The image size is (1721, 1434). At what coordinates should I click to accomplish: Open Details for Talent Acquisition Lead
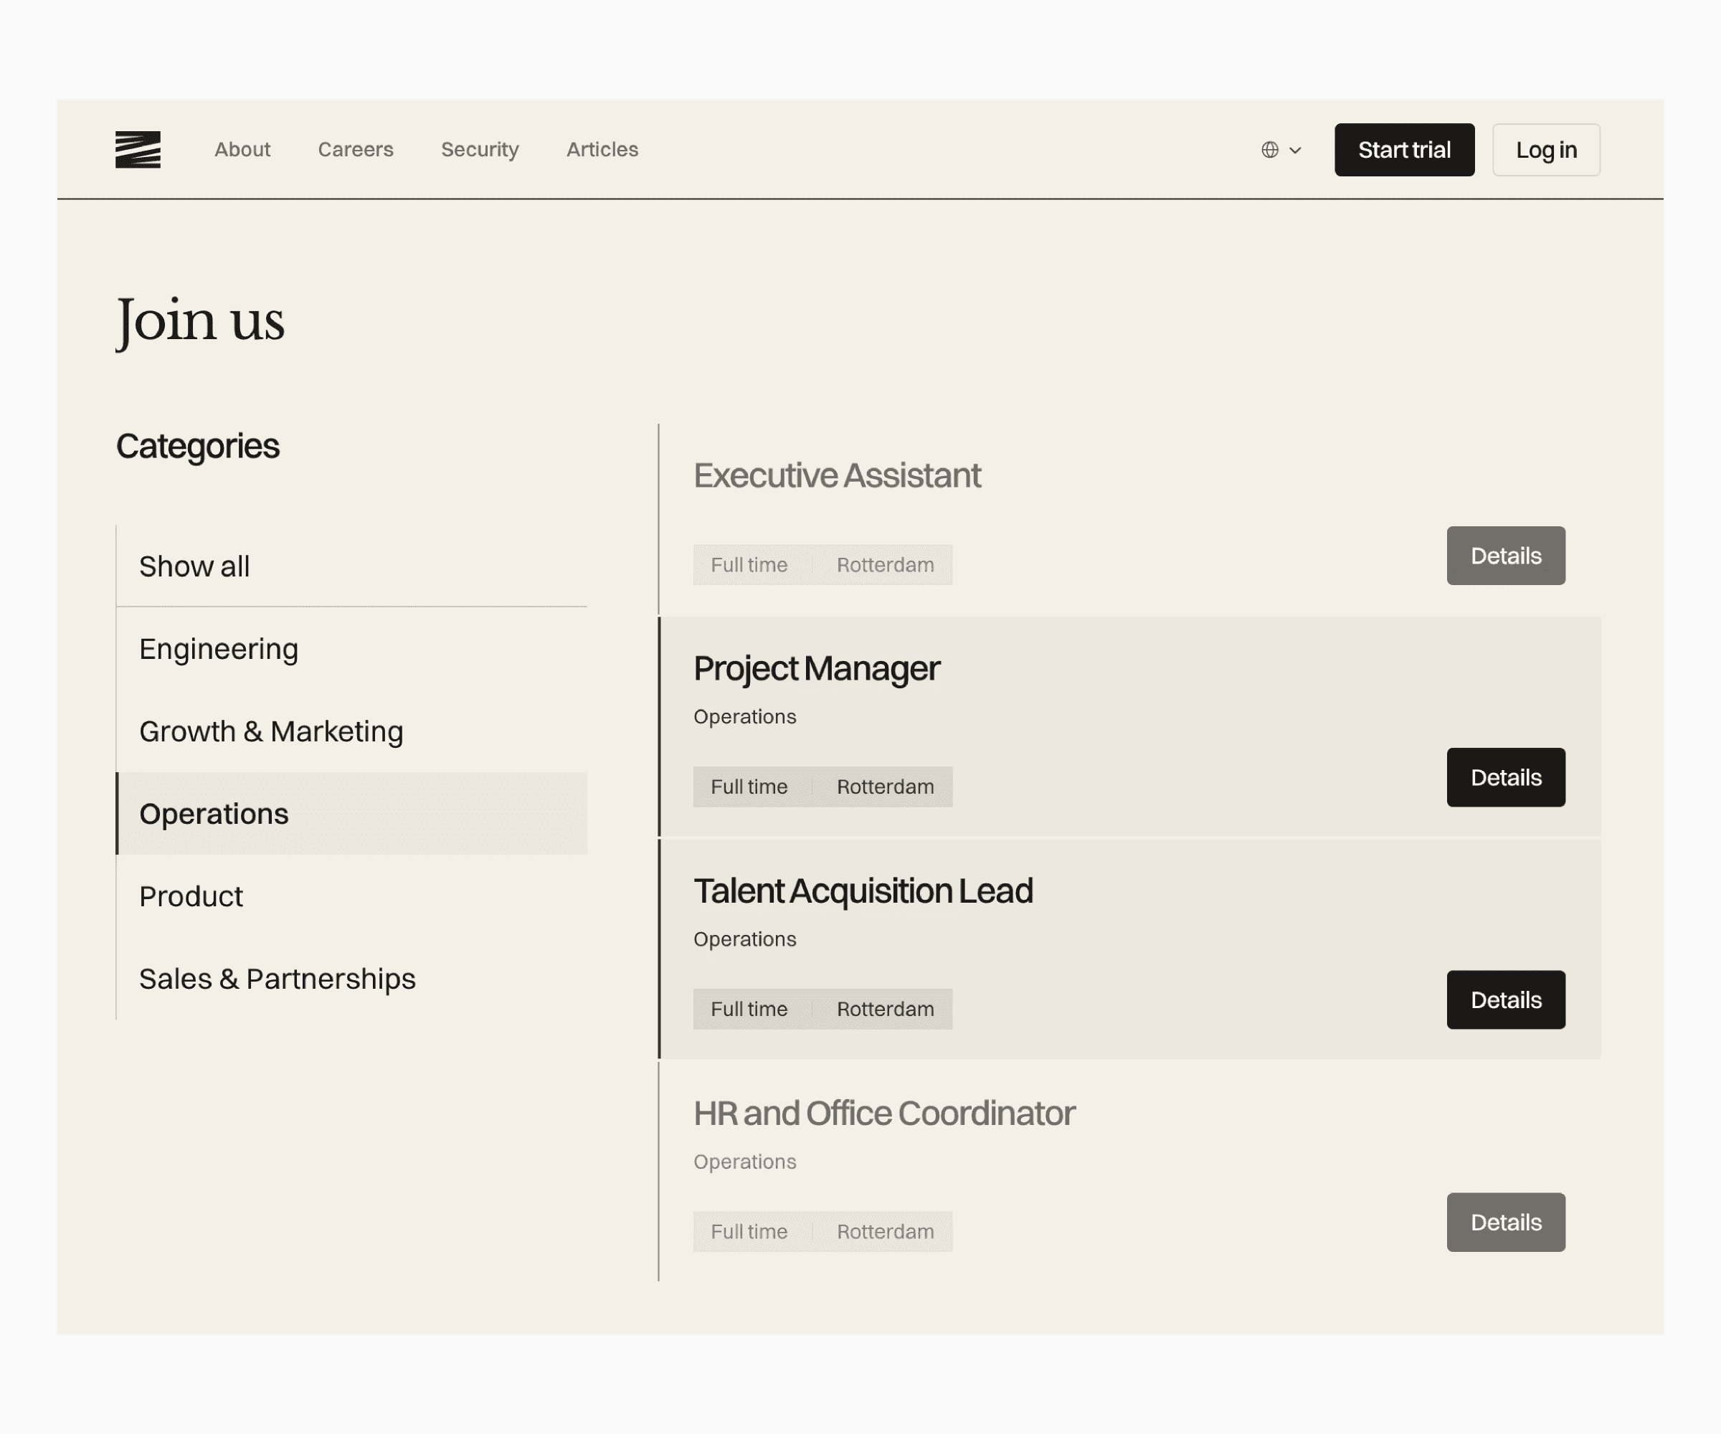pos(1504,999)
